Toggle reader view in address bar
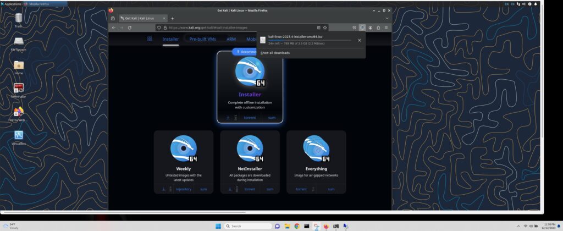The height and width of the screenshot is (231, 563). tap(318, 28)
